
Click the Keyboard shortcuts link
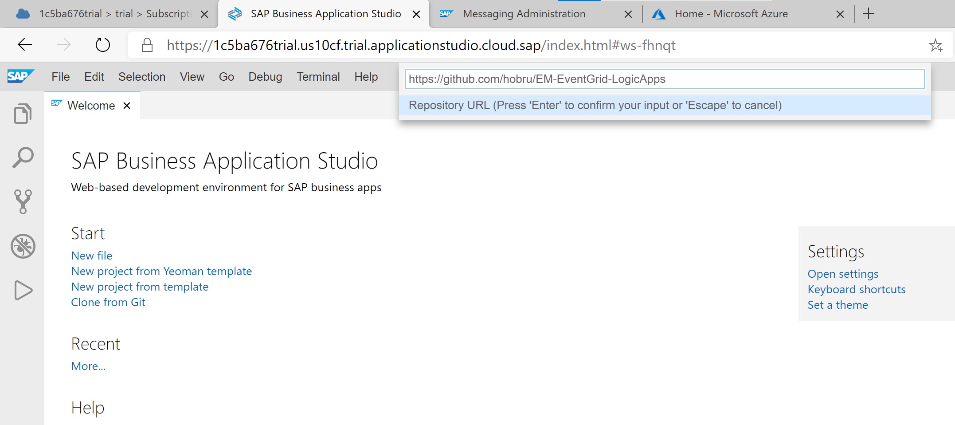pyautogui.click(x=857, y=289)
